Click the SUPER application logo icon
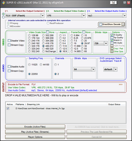This screenshot has height=141, width=132. point(4,3)
